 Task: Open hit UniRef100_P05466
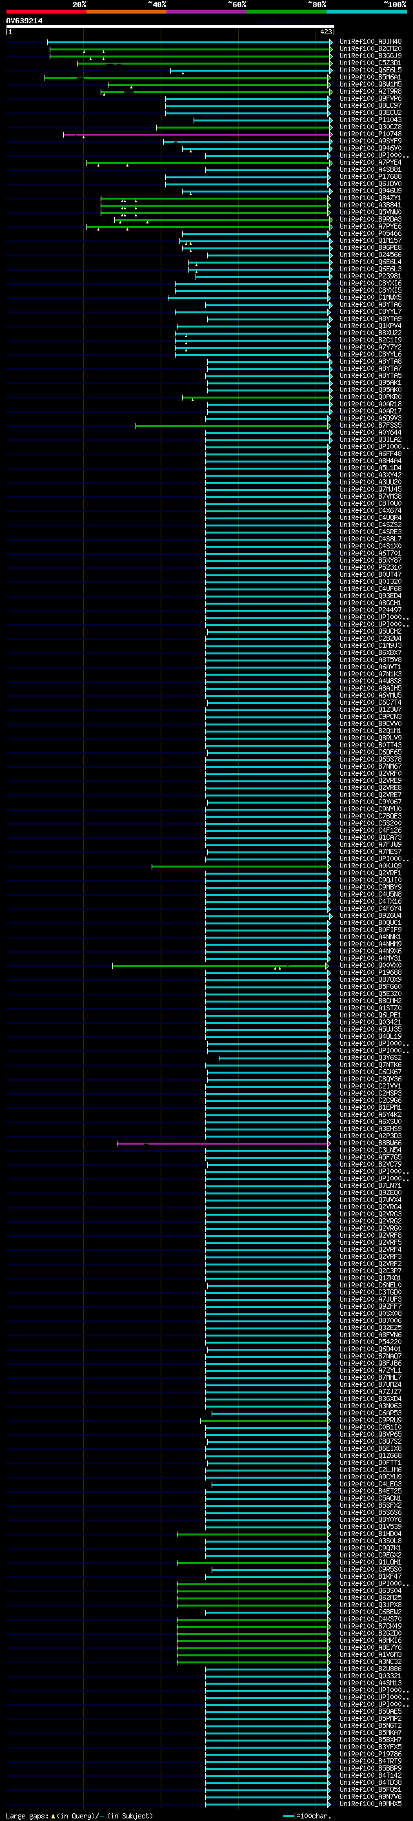370,233
